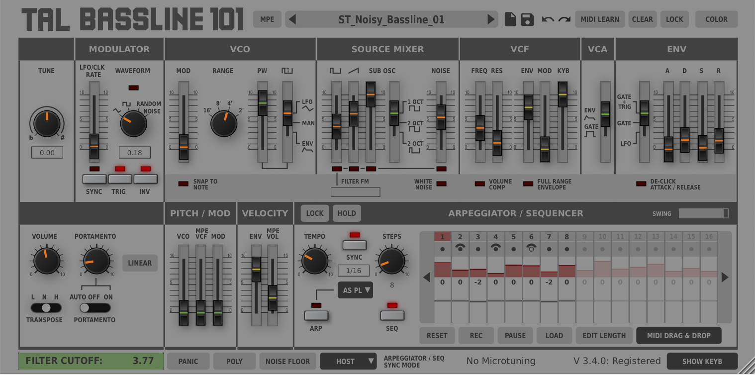This screenshot has width=755, height=375.
Task: Open the 1/16 sync rate selector
Action: pos(354,271)
